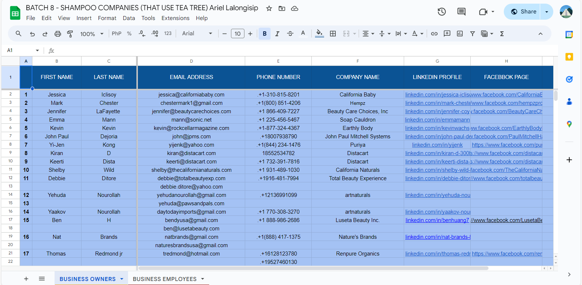The image size is (582, 285).
Task: Open fill color picker
Action: point(319,34)
